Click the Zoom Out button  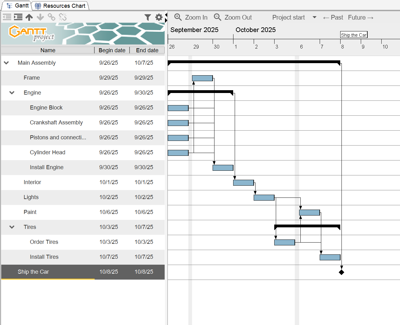click(x=233, y=17)
